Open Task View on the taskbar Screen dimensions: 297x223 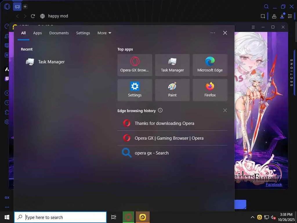(x=114, y=217)
